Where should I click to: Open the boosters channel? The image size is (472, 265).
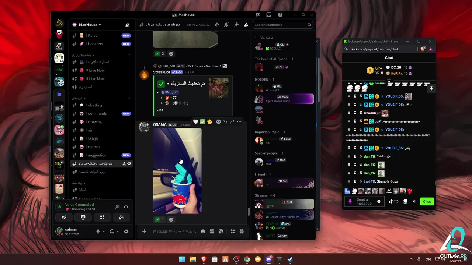click(x=101, y=44)
